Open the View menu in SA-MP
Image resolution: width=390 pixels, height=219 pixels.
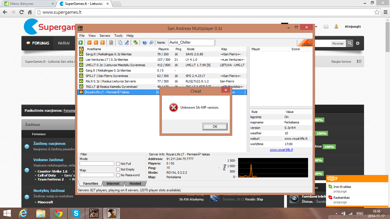point(92,36)
